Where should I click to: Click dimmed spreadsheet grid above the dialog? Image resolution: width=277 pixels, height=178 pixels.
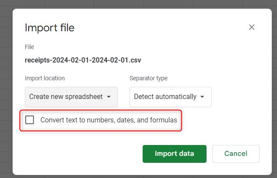[x=130, y=4]
